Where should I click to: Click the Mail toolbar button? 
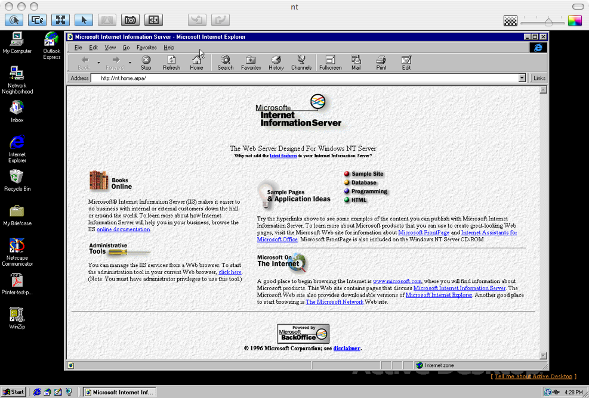coord(356,63)
